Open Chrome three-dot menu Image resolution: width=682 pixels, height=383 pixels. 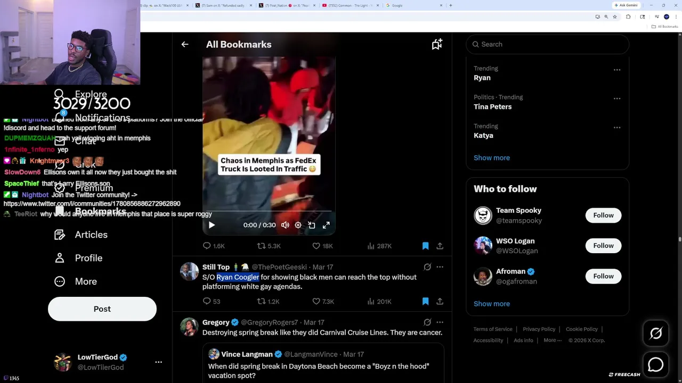676,17
